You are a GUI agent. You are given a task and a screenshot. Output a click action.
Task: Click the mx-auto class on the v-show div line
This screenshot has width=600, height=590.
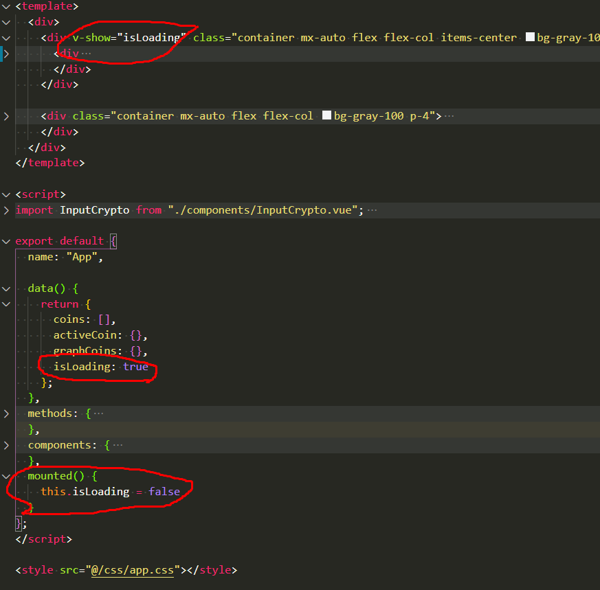click(x=323, y=38)
